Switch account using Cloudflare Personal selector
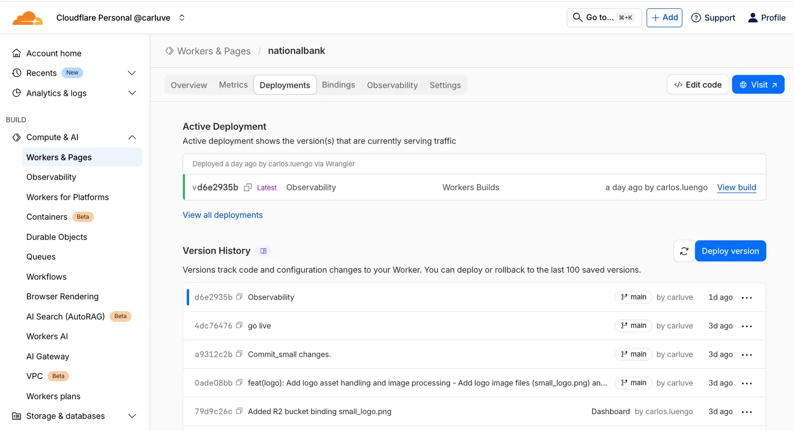This screenshot has height=431, width=794. click(121, 18)
